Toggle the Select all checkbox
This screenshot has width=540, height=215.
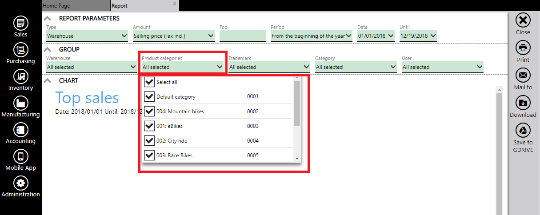coord(149,82)
